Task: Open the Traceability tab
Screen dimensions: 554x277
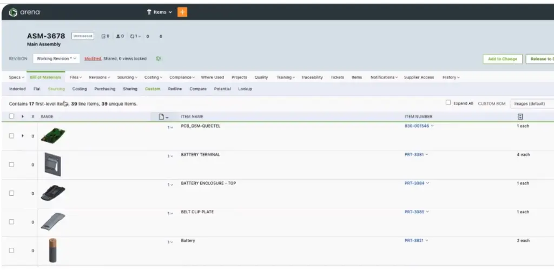Action: [312, 77]
